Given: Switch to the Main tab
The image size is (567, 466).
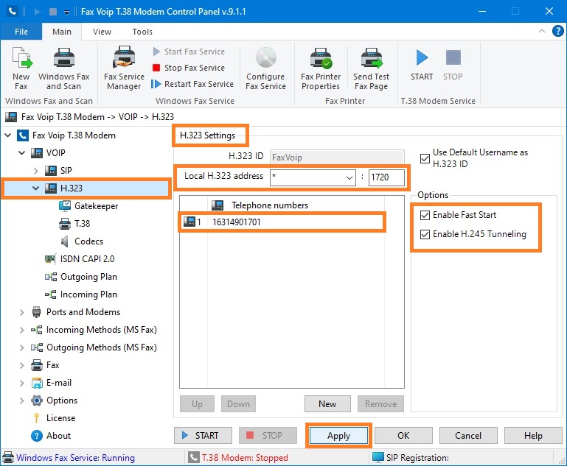Looking at the screenshot, I should click(x=62, y=32).
